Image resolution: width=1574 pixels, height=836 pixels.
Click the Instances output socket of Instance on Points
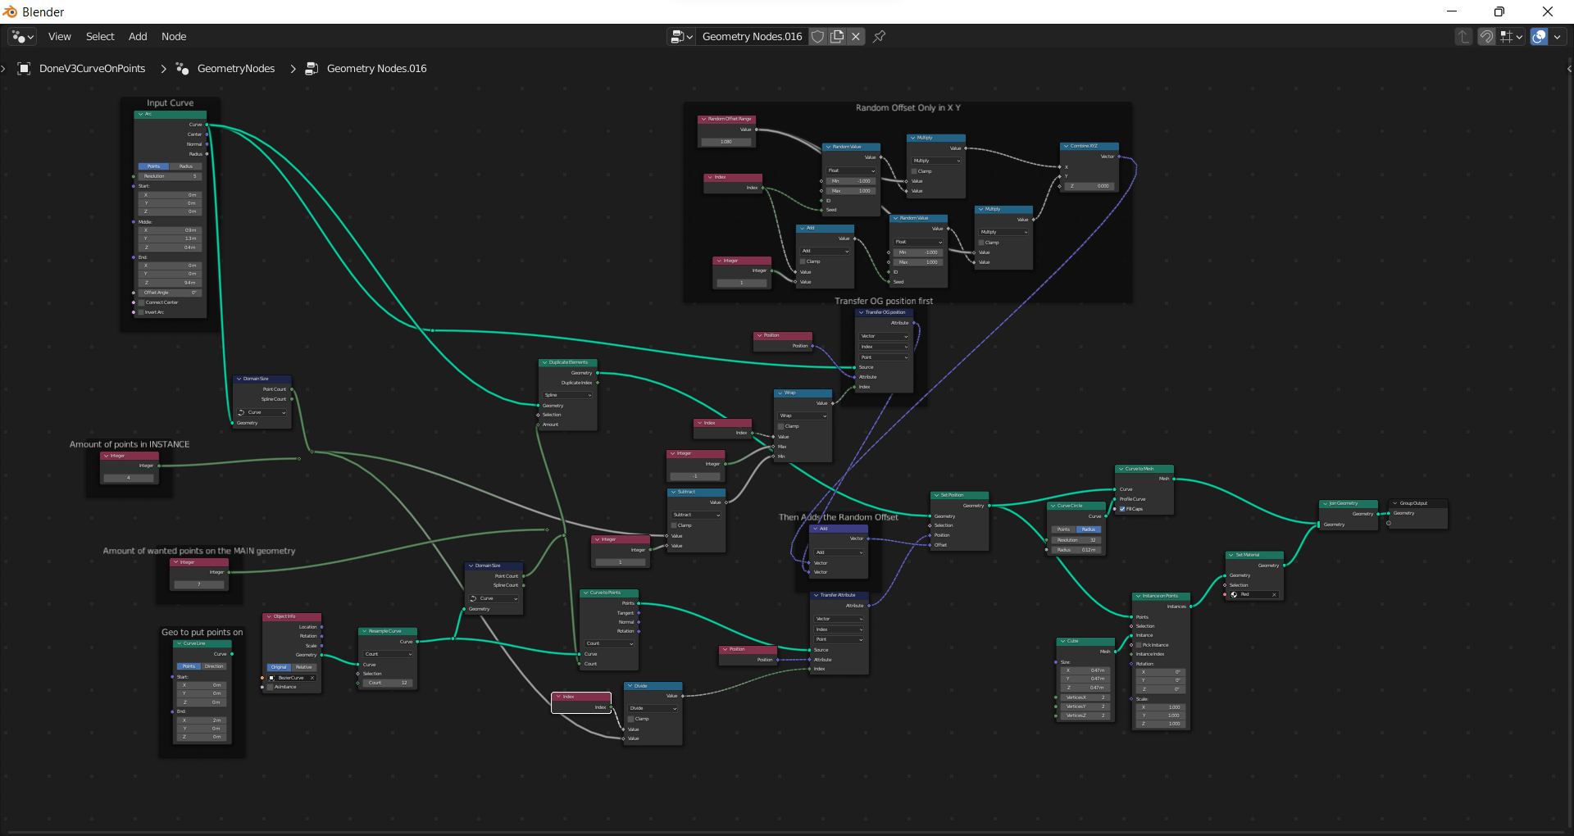[1190, 607]
